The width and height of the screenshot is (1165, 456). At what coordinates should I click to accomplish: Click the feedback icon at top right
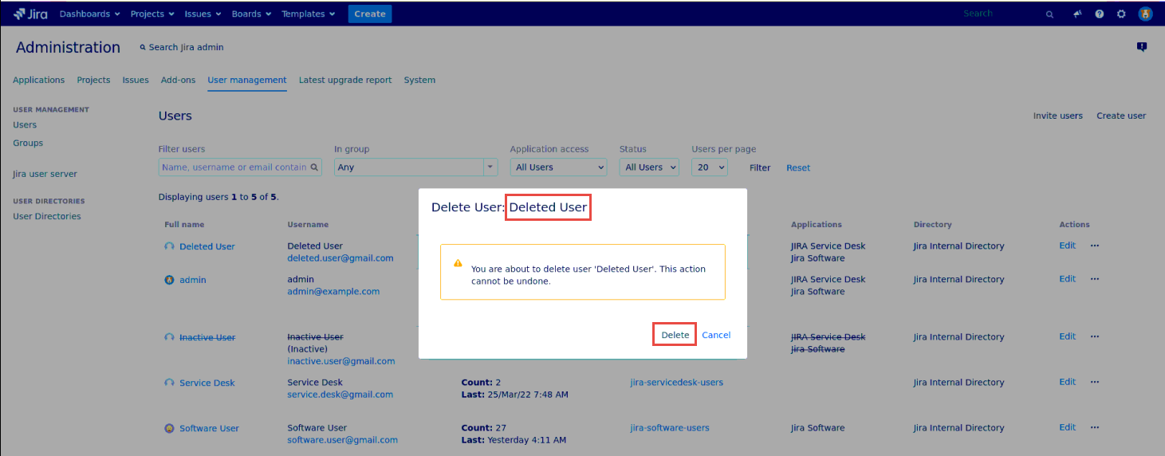point(1141,47)
